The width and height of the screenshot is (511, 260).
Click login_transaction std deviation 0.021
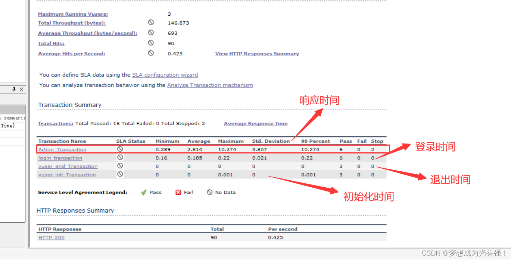coord(259,158)
